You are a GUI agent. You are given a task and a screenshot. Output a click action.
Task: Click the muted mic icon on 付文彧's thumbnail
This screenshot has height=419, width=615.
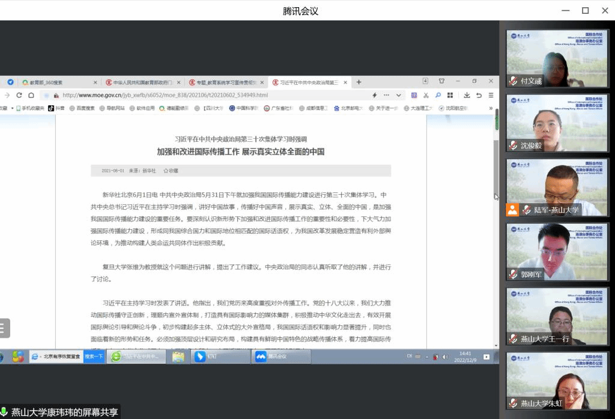click(513, 81)
